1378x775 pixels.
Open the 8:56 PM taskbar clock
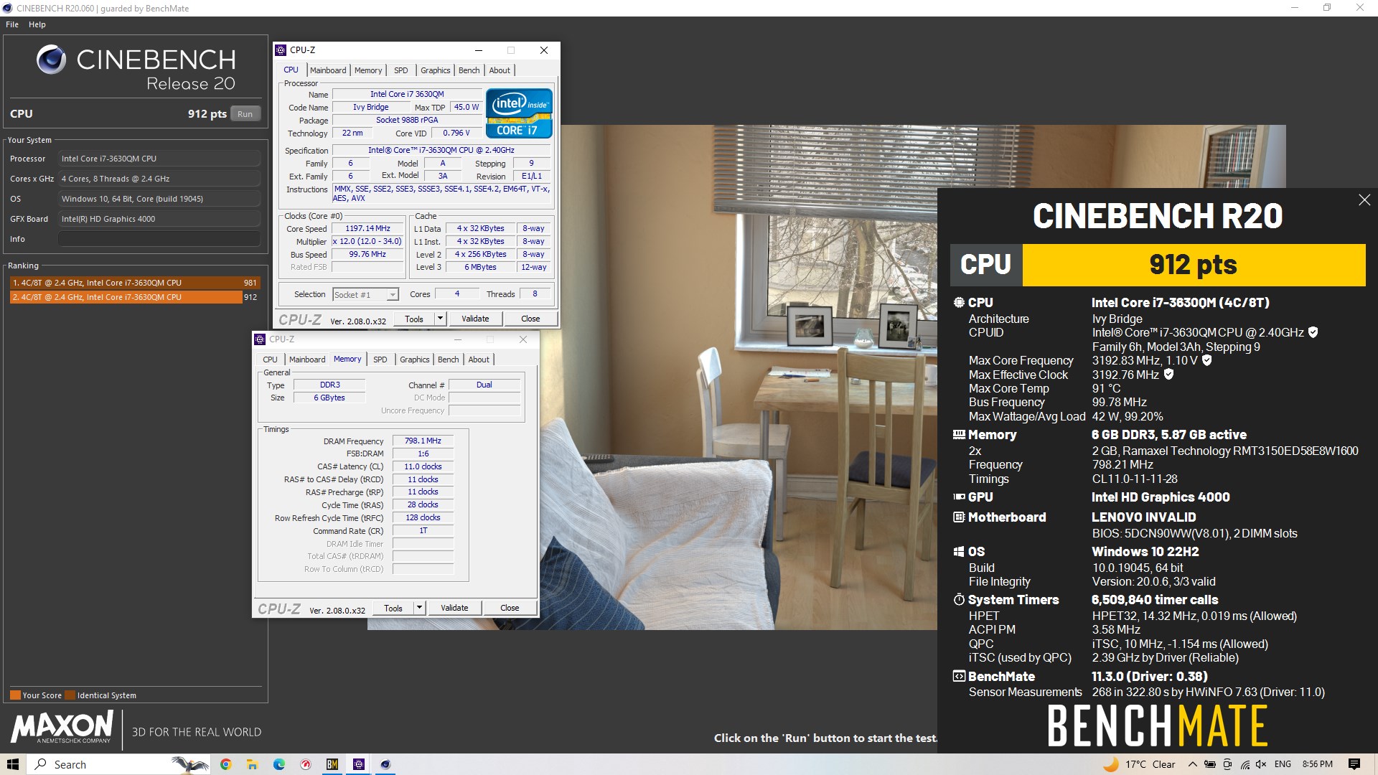click(x=1318, y=764)
